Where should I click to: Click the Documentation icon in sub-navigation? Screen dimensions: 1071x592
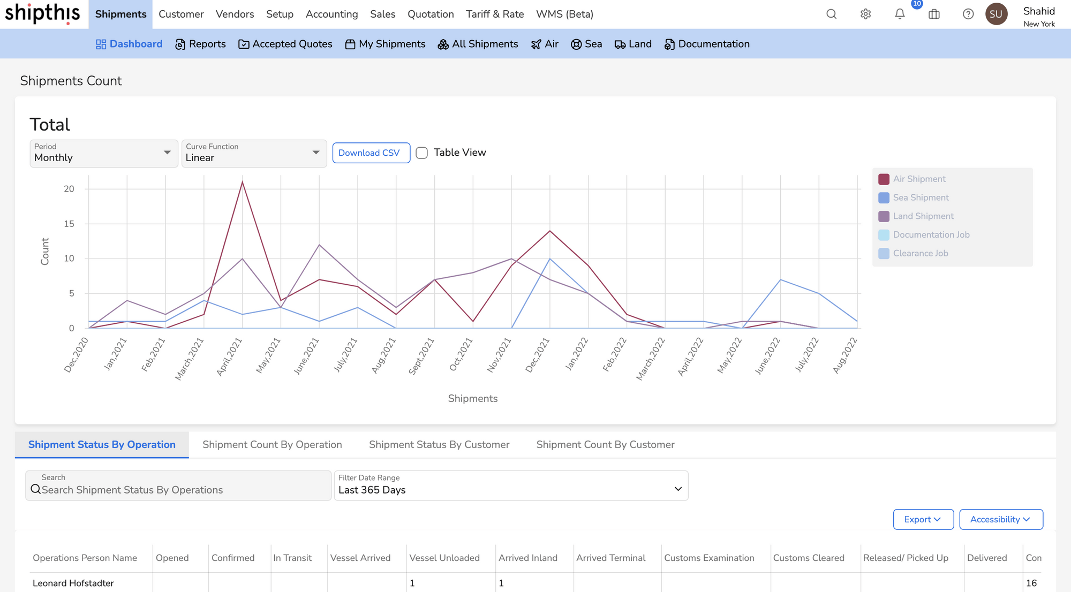(x=669, y=44)
